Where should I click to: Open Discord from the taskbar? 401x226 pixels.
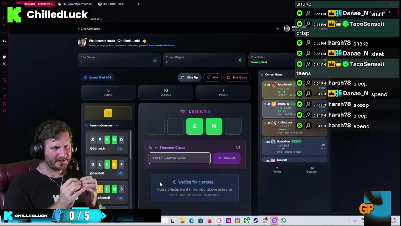[274, 221]
